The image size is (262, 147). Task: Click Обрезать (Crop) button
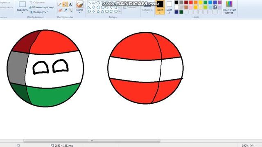pyautogui.click(x=37, y=2)
